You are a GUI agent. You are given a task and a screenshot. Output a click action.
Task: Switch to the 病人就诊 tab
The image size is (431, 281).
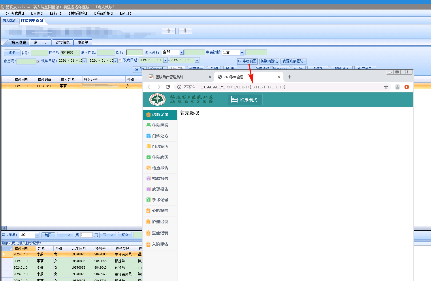click(10, 20)
